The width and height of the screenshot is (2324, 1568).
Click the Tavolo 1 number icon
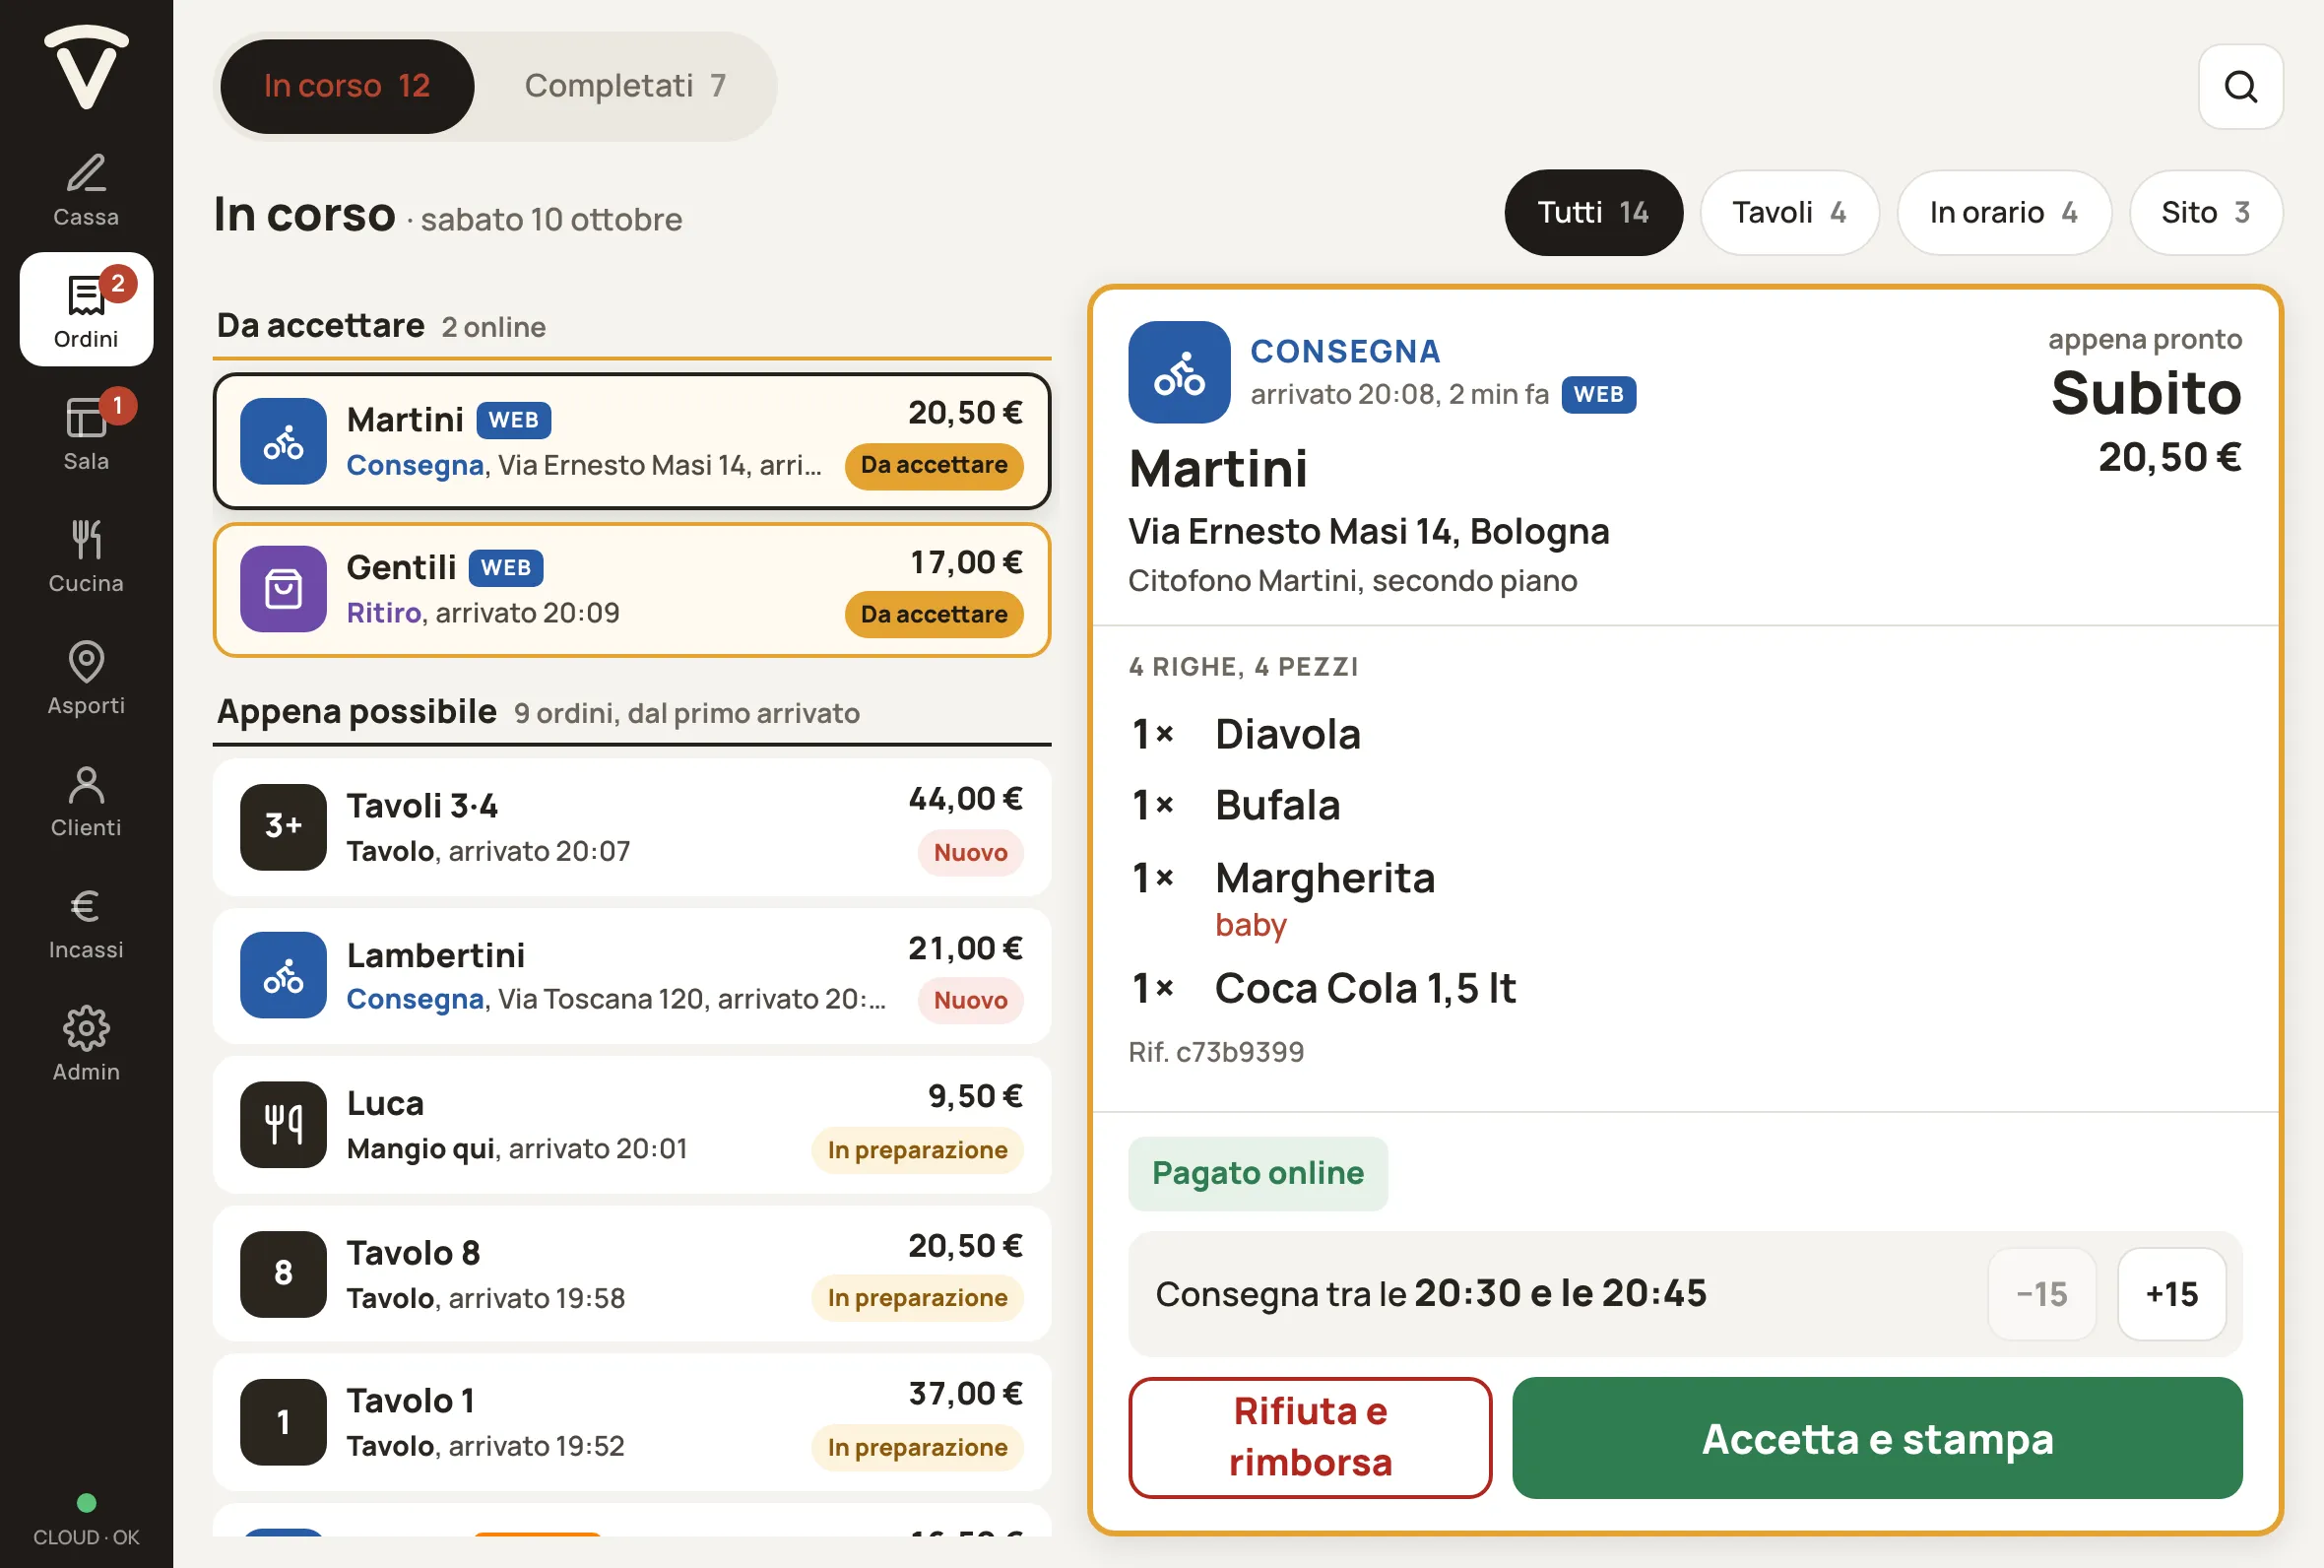click(x=283, y=1422)
